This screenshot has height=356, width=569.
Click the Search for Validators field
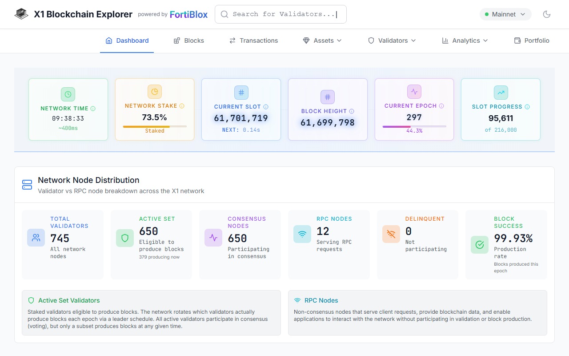[x=280, y=14]
